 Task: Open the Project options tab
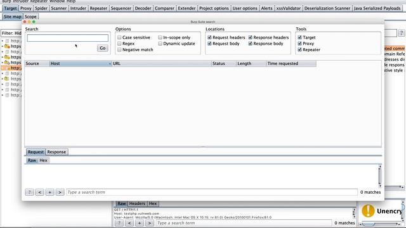click(214, 8)
